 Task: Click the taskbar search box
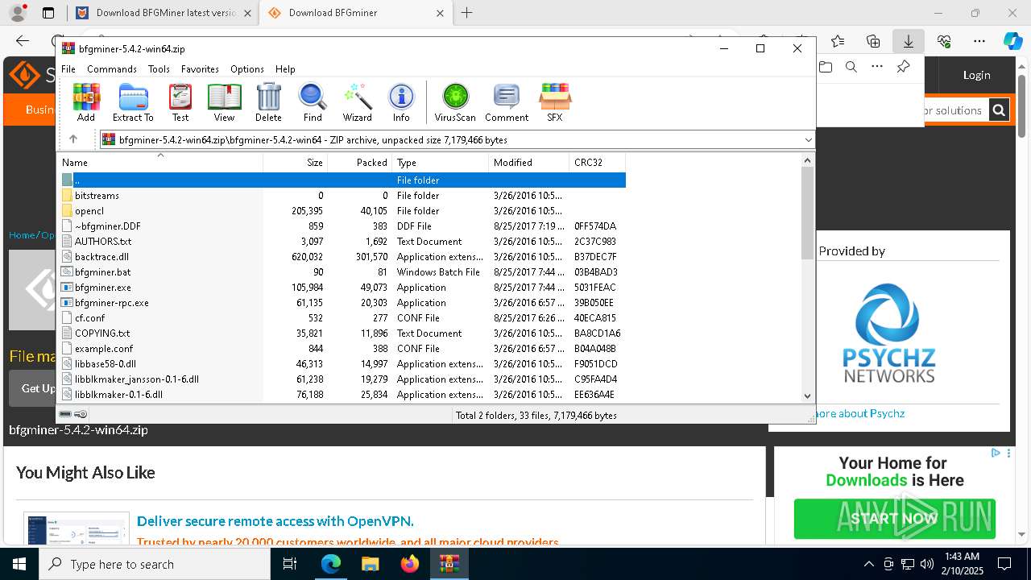(155, 564)
